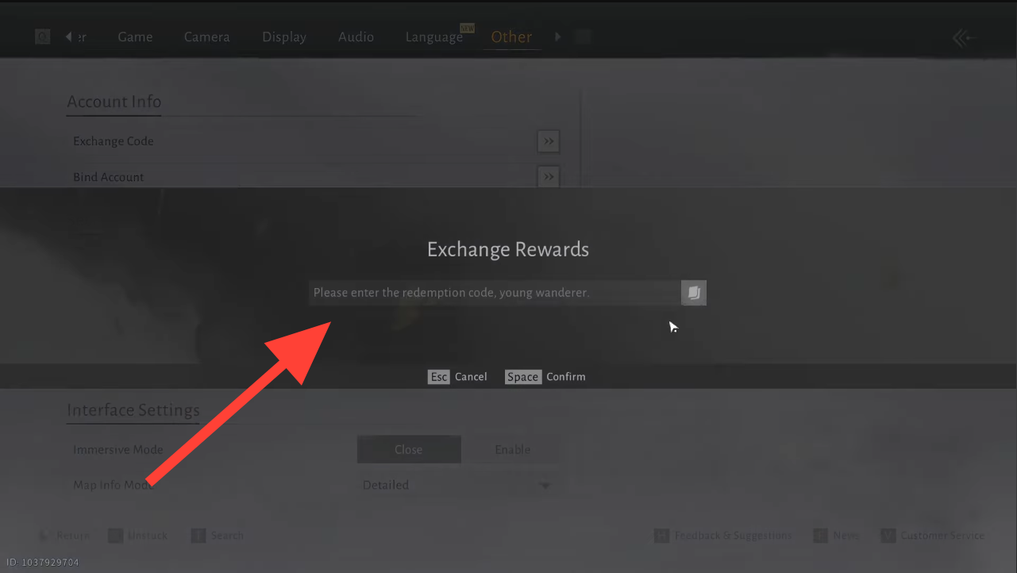
Task: Click the paste icon beside the redemption code field
Action: tap(693, 293)
